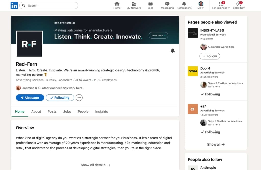Image resolution: width=261 pixels, height=170 pixels.
Task: Click the Message button
Action: 30,98
